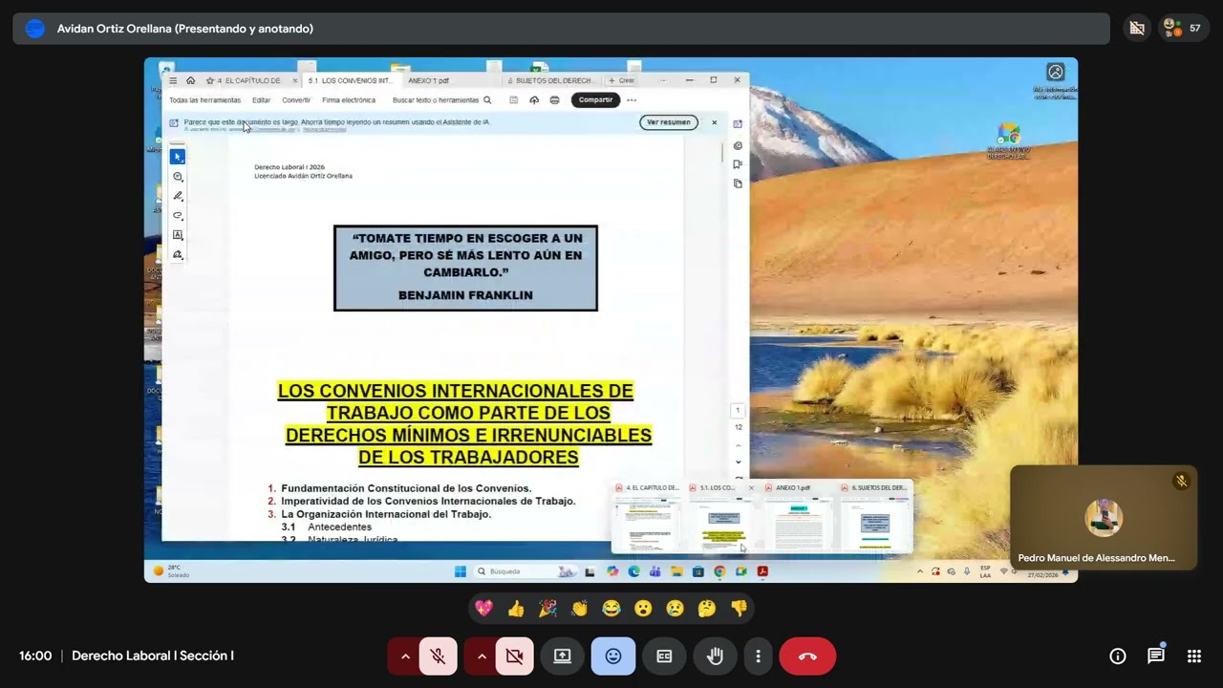The width and height of the screenshot is (1223, 688).
Task: Send the clapping hands reaction
Action: (x=579, y=609)
